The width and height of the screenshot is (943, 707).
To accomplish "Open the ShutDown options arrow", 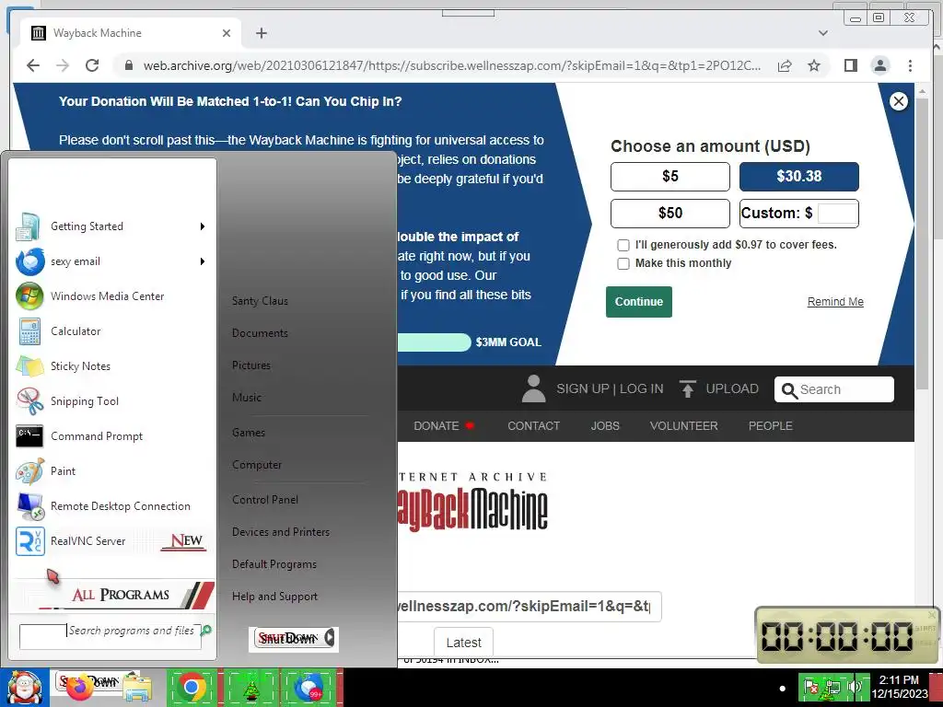I will [330, 637].
